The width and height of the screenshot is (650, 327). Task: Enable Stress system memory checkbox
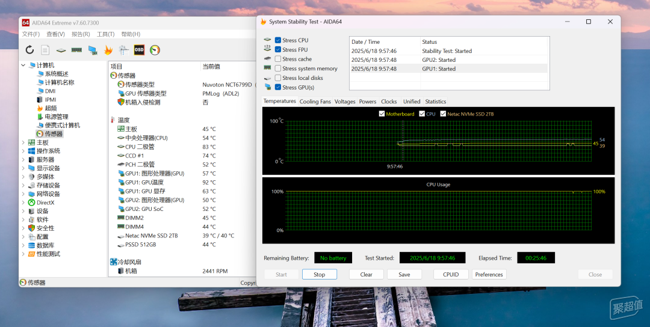point(277,69)
